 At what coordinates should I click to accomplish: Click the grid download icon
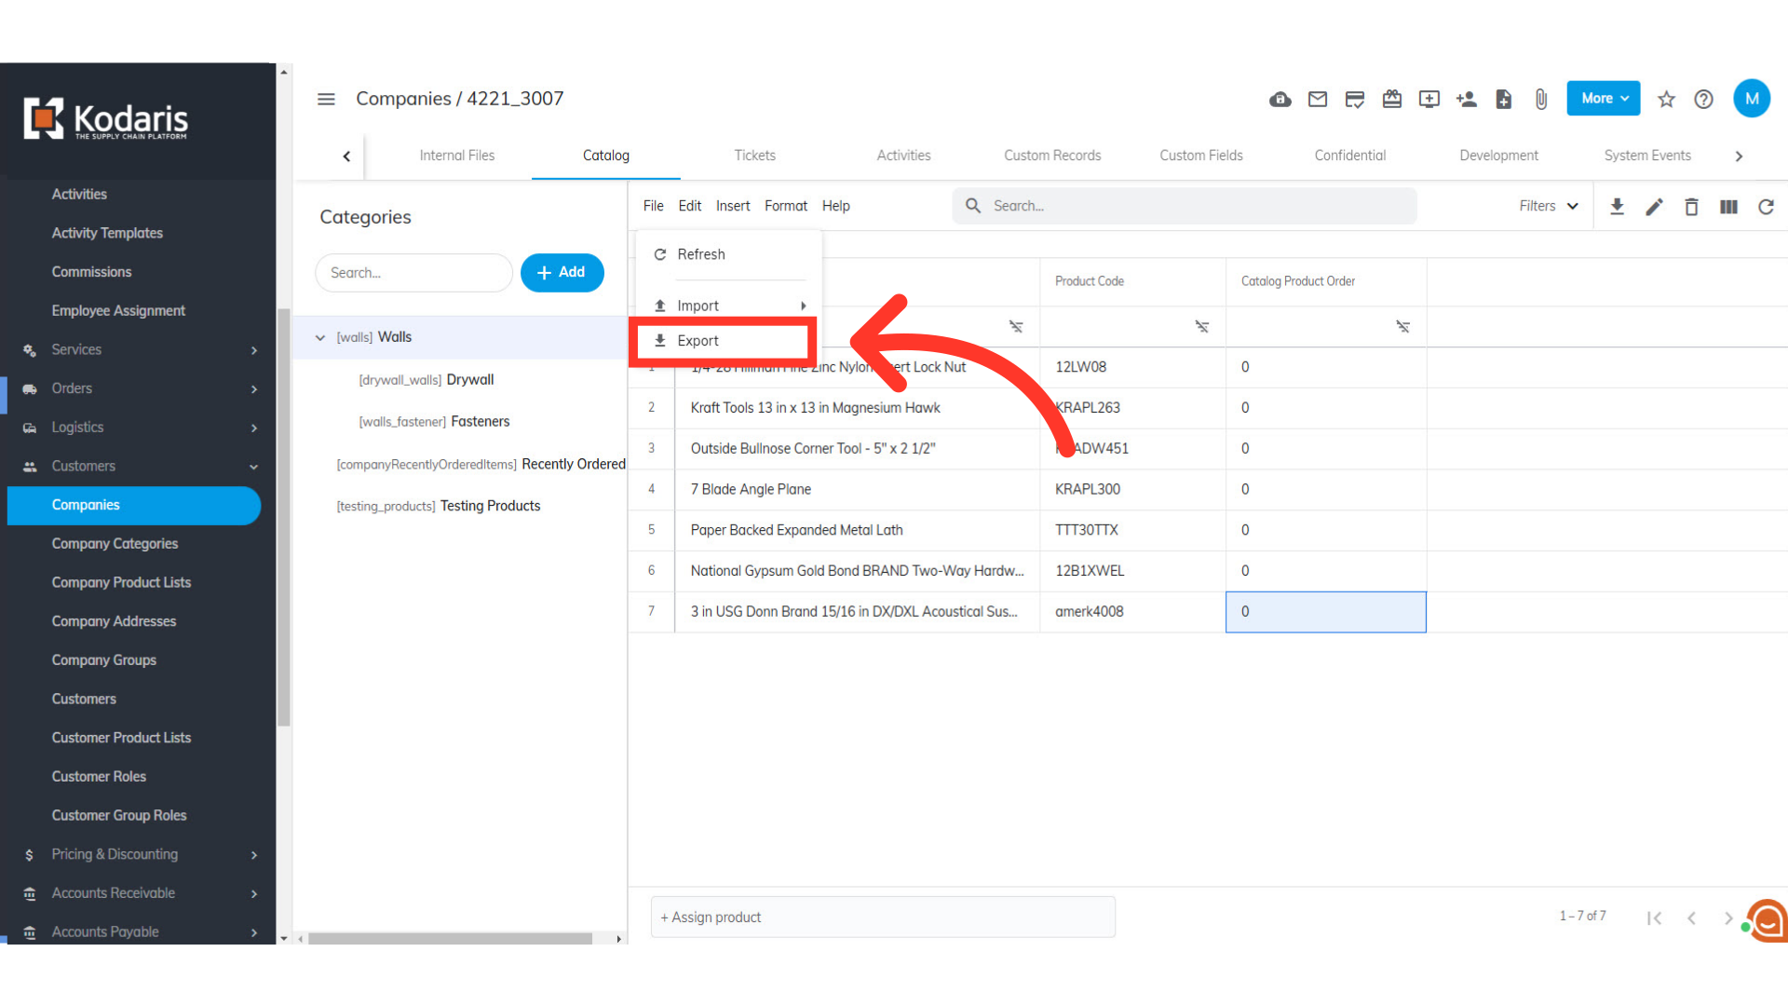(1618, 207)
